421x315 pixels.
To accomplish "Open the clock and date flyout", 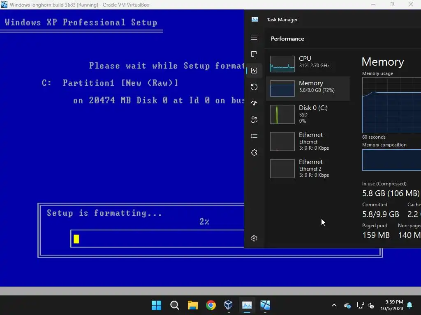I will click(x=392, y=305).
